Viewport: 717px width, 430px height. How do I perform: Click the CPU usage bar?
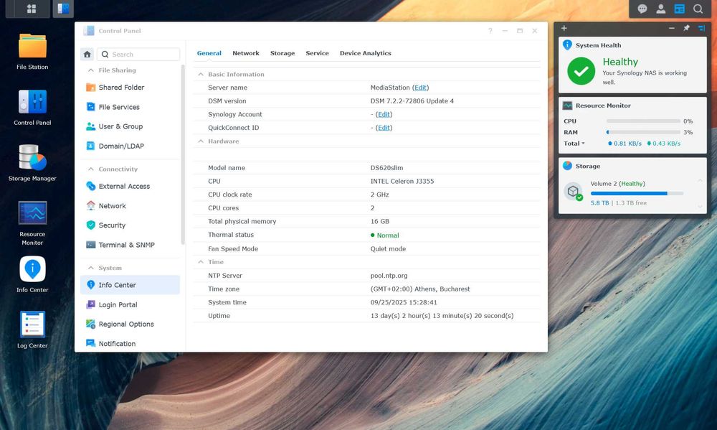coord(643,121)
